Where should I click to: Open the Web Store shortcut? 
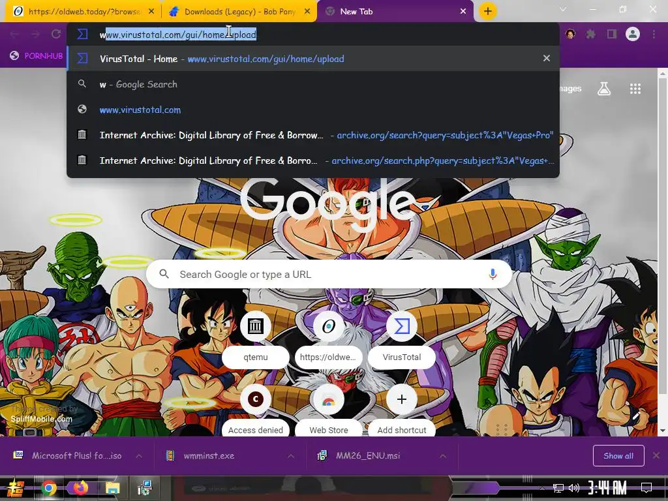click(x=329, y=411)
